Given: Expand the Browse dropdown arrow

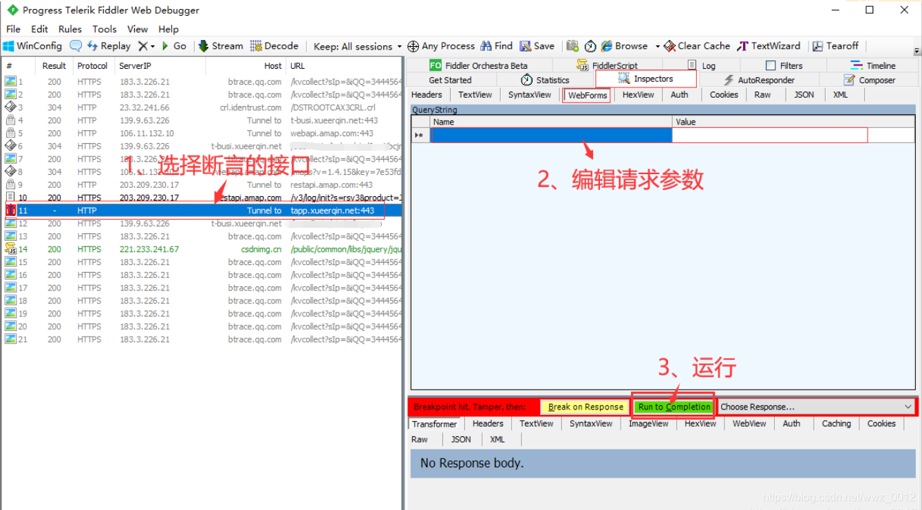Looking at the screenshot, I should 657,46.
